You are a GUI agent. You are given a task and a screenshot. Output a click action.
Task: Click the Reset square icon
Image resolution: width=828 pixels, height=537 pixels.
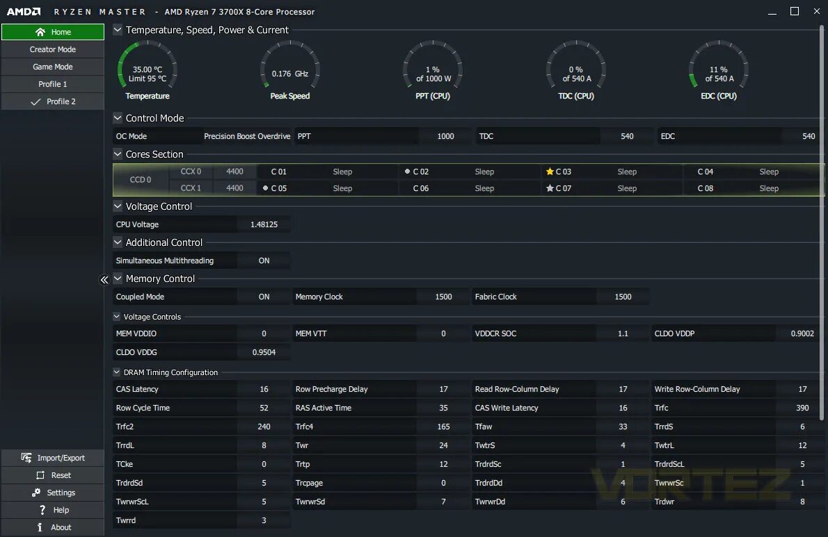tap(40, 475)
